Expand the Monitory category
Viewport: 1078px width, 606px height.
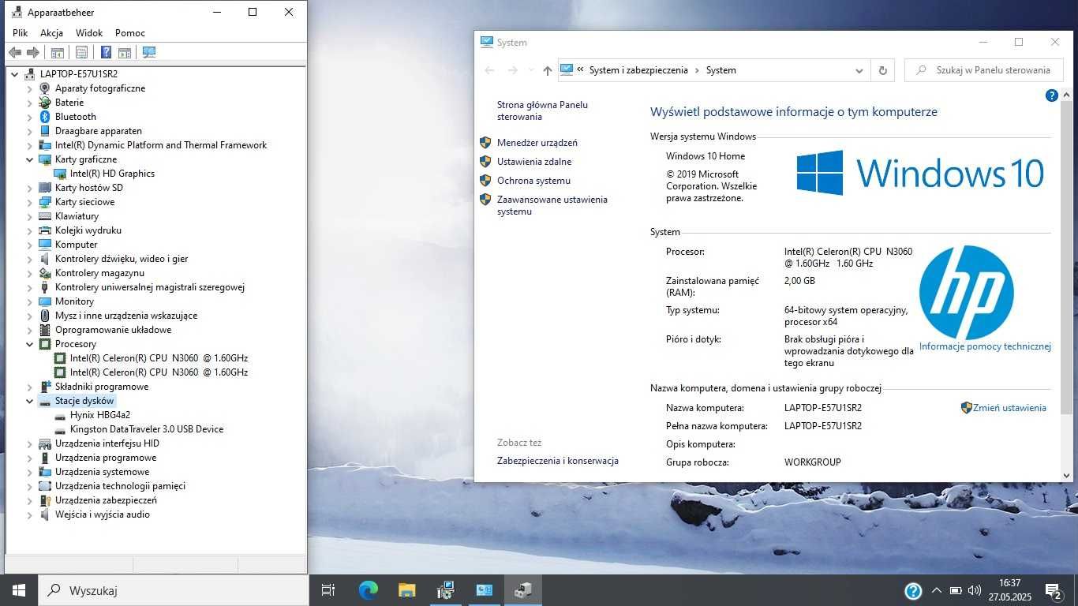30,301
